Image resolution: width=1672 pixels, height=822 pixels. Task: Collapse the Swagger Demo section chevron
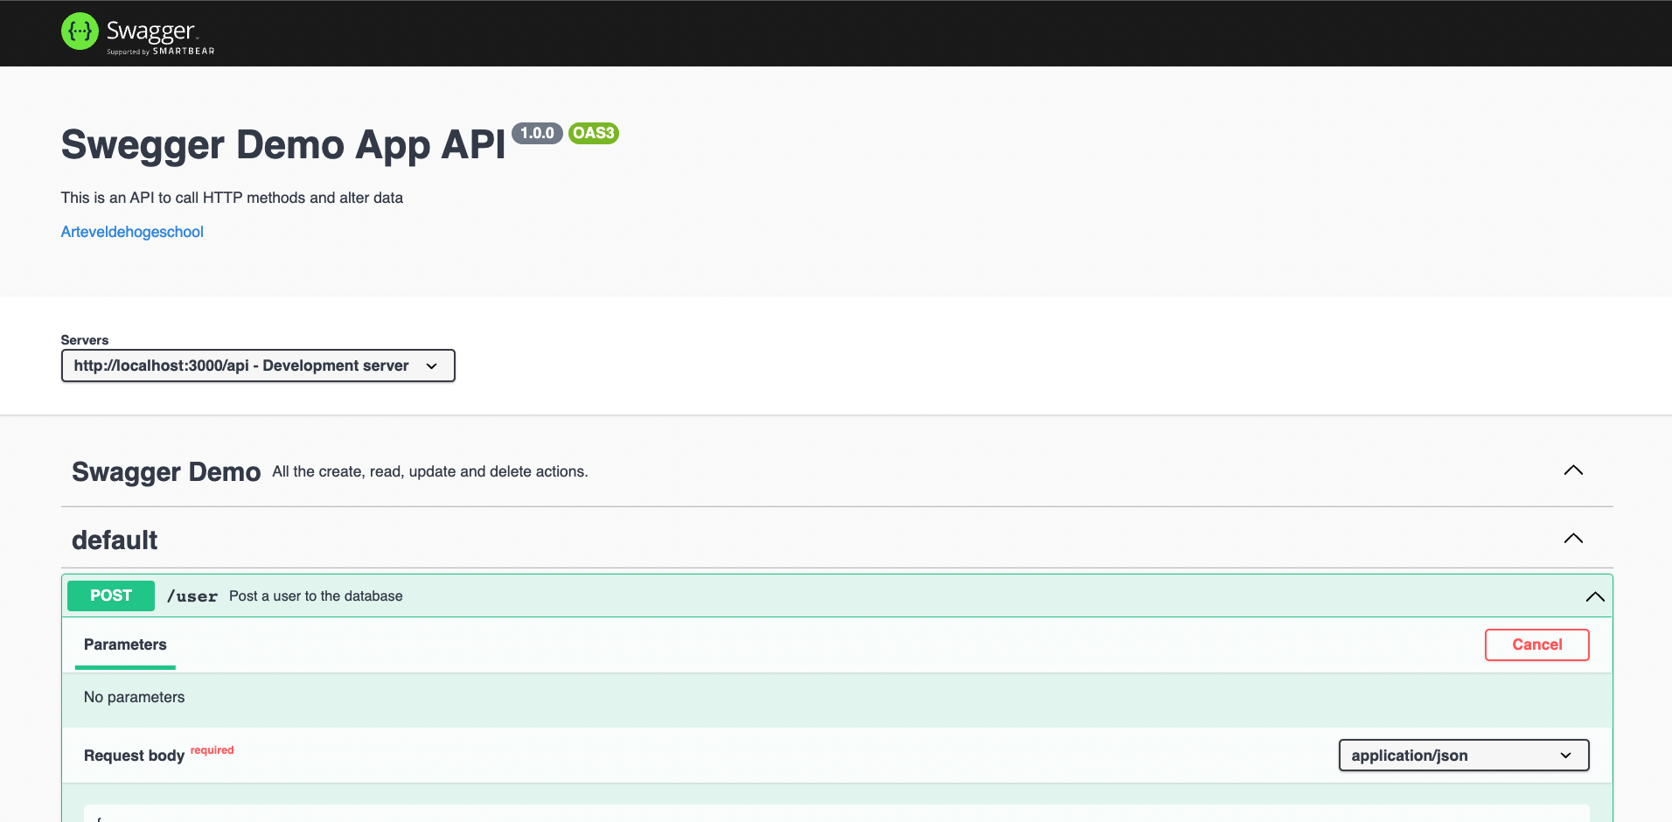point(1573,470)
